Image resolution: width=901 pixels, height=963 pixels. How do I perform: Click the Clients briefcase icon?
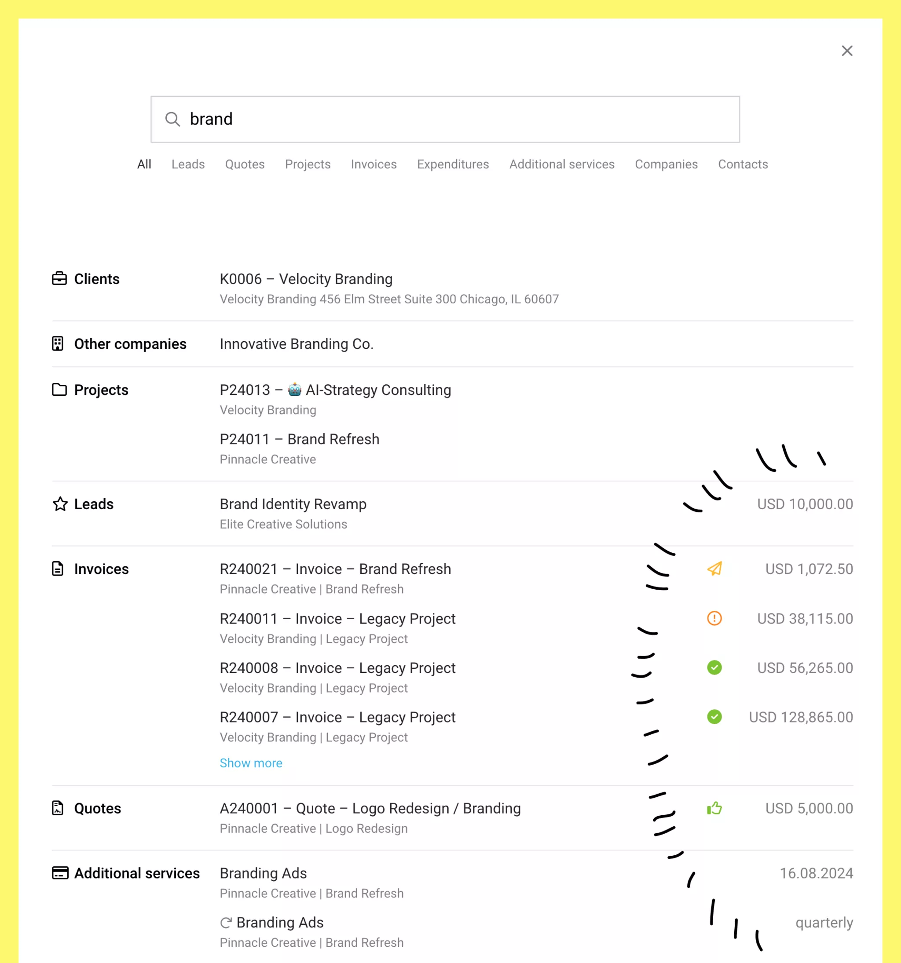(x=59, y=278)
